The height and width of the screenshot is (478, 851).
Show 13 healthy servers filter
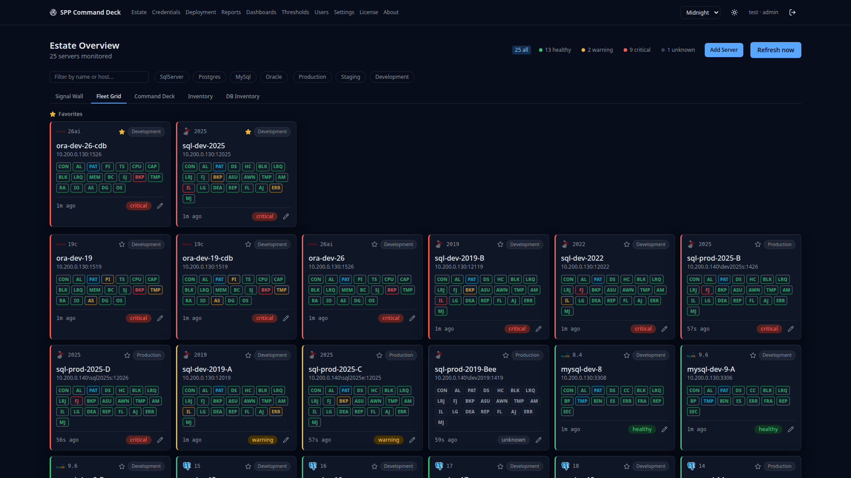555,50
